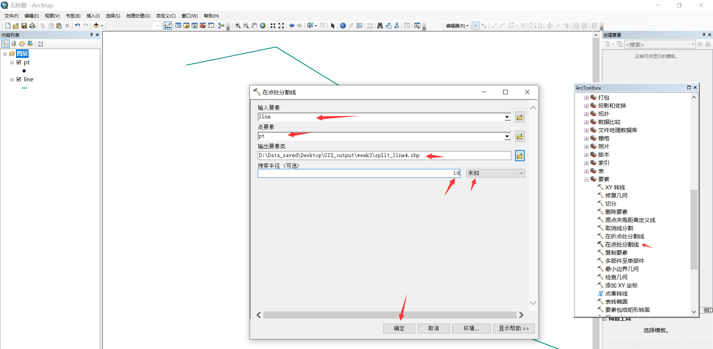Print the map document
The image size is (713, 349).
[x=32, y=26]
